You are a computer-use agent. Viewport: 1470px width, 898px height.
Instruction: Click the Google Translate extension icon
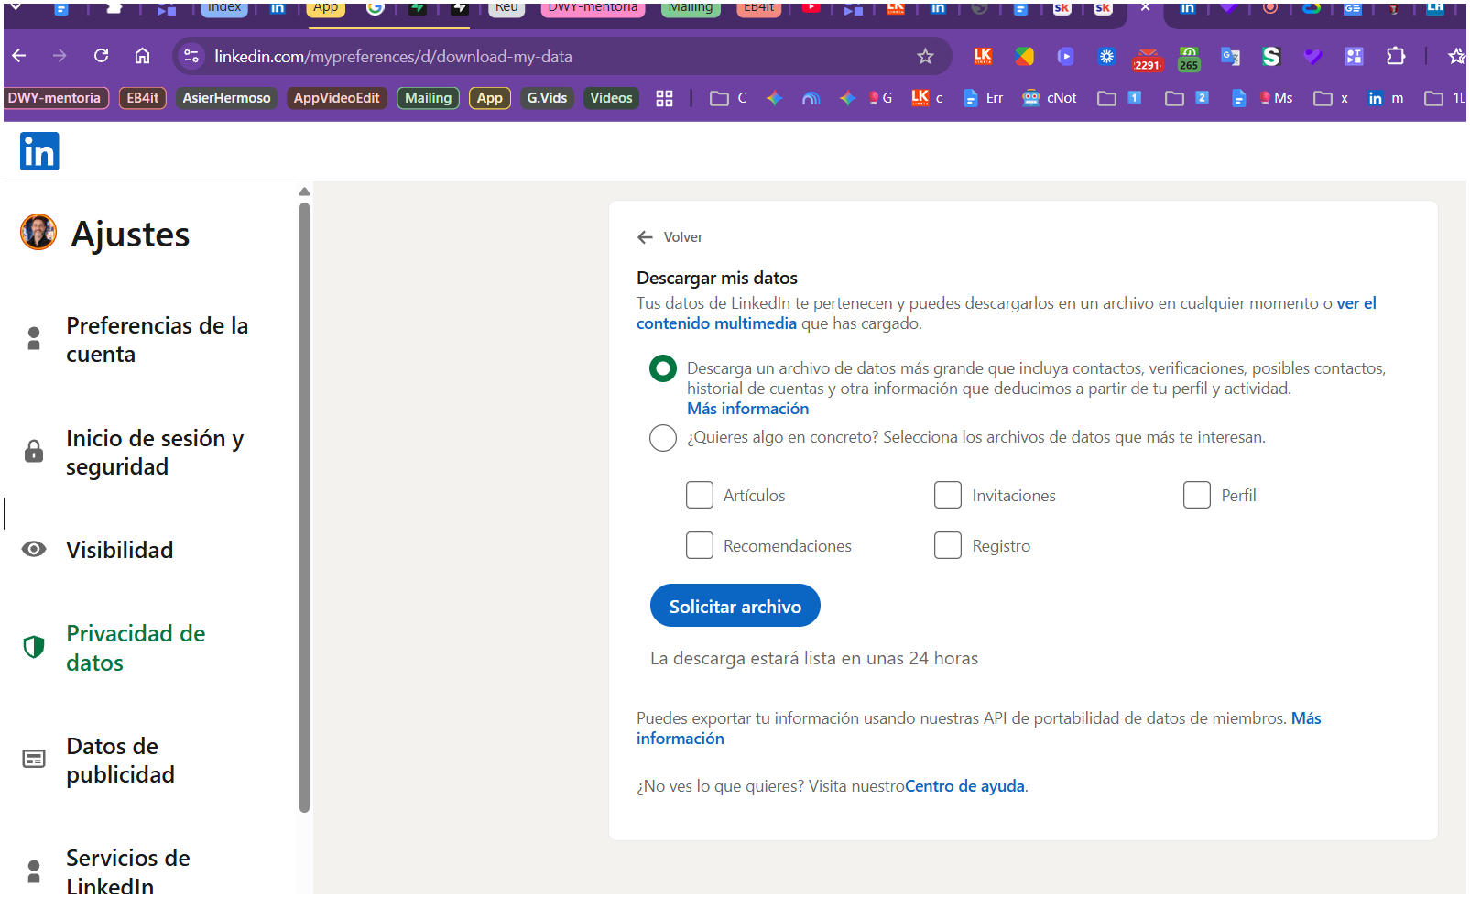pos(1230,57)
